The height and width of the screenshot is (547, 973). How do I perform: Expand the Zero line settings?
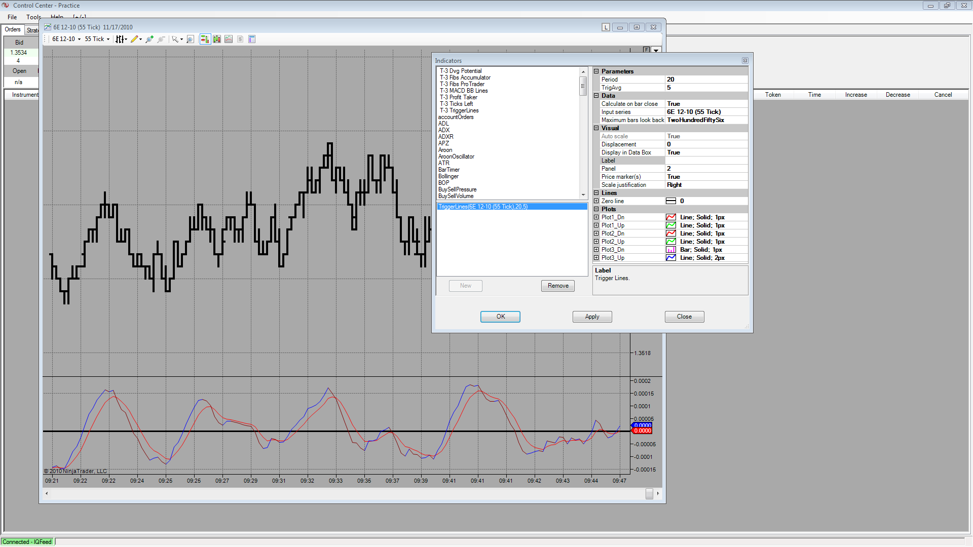[596, 201]
